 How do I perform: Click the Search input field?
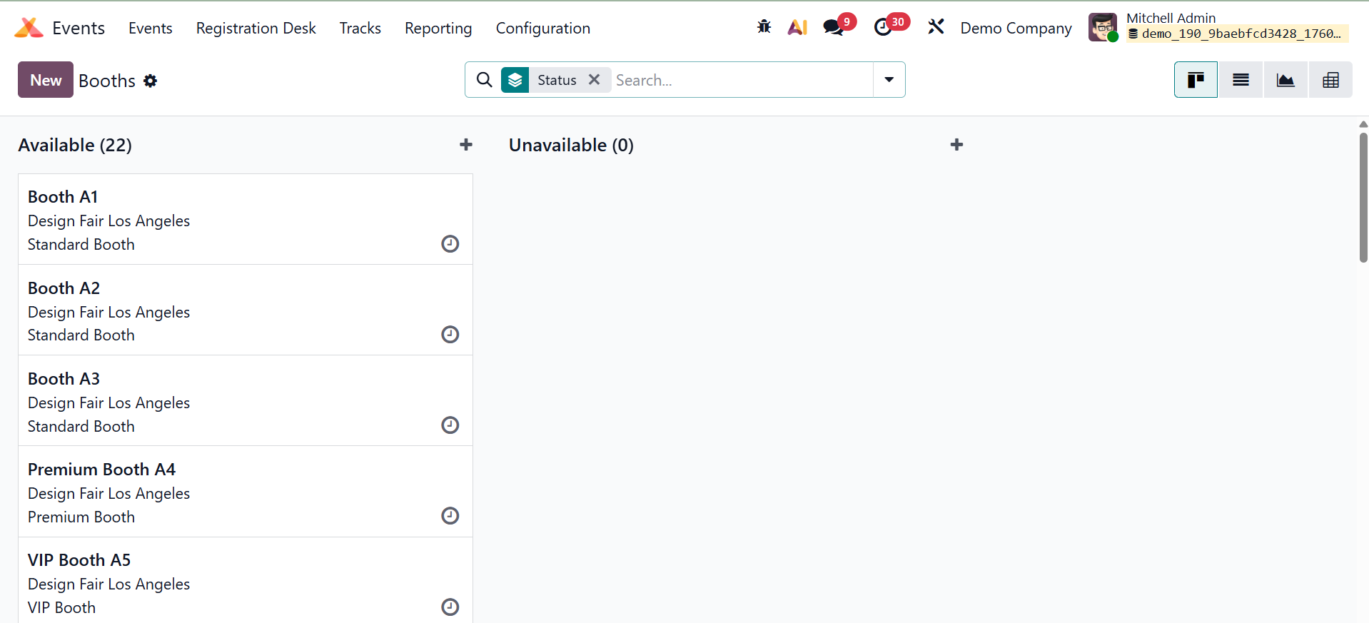[742, 80]
